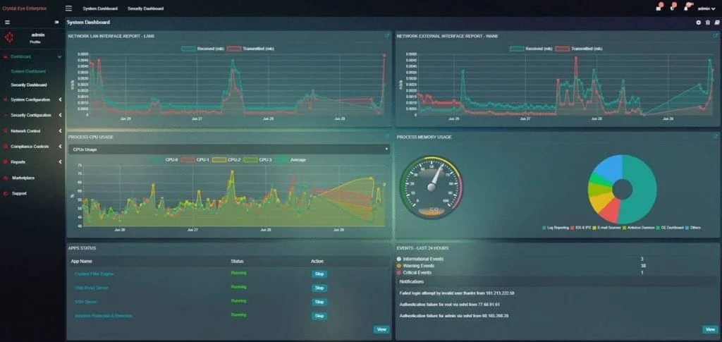Click the sidebar logout arrow icon
The height and width of the screenshot is (342, 722).
pos(56,23)
